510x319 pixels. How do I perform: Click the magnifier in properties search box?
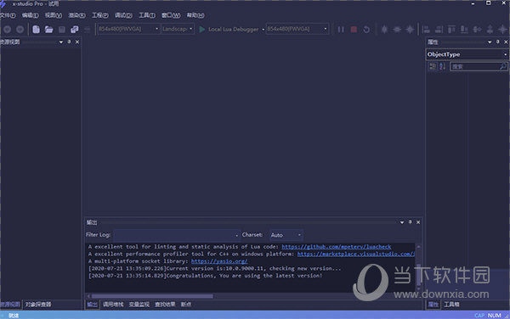point(503,66)
